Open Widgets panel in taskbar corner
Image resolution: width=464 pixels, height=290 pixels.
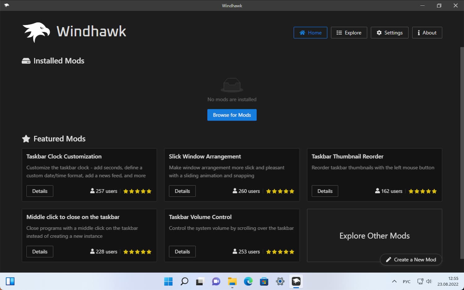click(10, 281)
